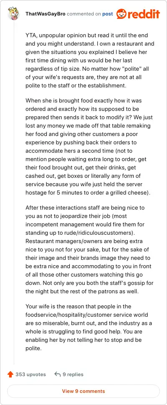Click the orange upvote arrow icon
The height and width of the screenshot is (405, 167).
point(10,374)
